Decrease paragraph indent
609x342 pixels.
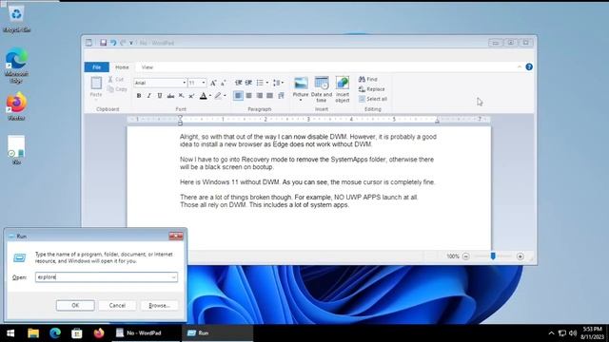[x=239, y=83]
